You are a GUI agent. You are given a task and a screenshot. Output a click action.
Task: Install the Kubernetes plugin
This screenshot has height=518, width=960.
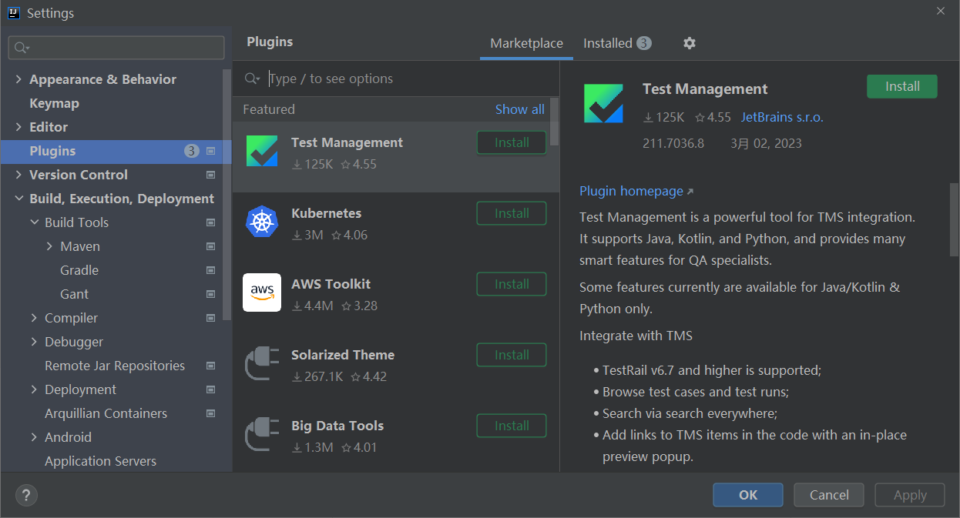coord(512,213)
